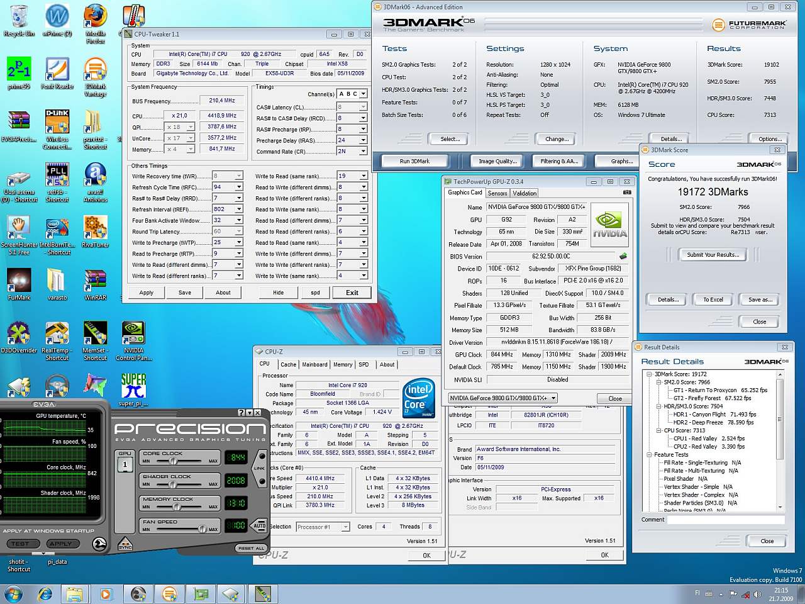Toggle the AUTO fan speed button in Precision
The image size is (805, 604).
point(260,525)
